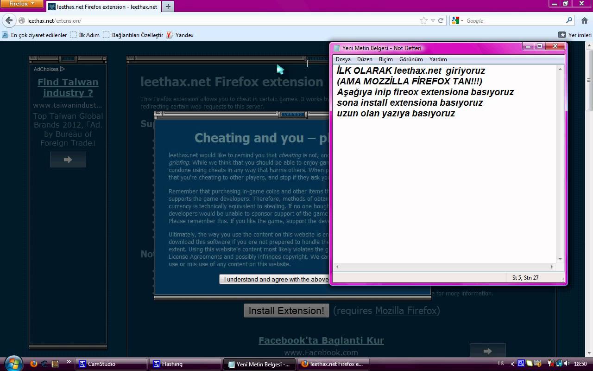Open the 'En çok ziyaret edilenler' bookmark
593x371 pixels.
point(35,35)
